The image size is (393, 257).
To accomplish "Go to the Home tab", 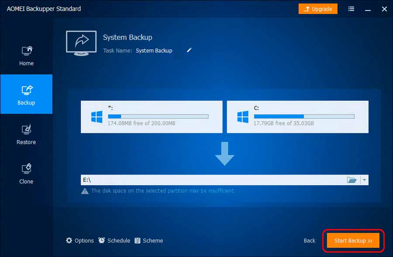I will [x=26, y=55].
